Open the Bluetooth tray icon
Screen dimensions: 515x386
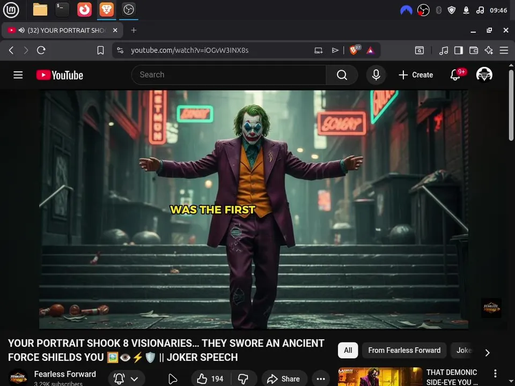click(x=438, y=10)
